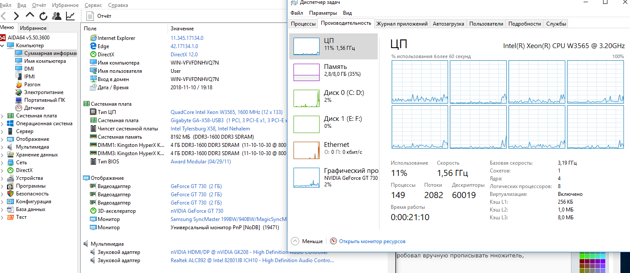Click the refresh icon in AIDA64 toolbar
The image size is (630, 273).
pos(43,16)
